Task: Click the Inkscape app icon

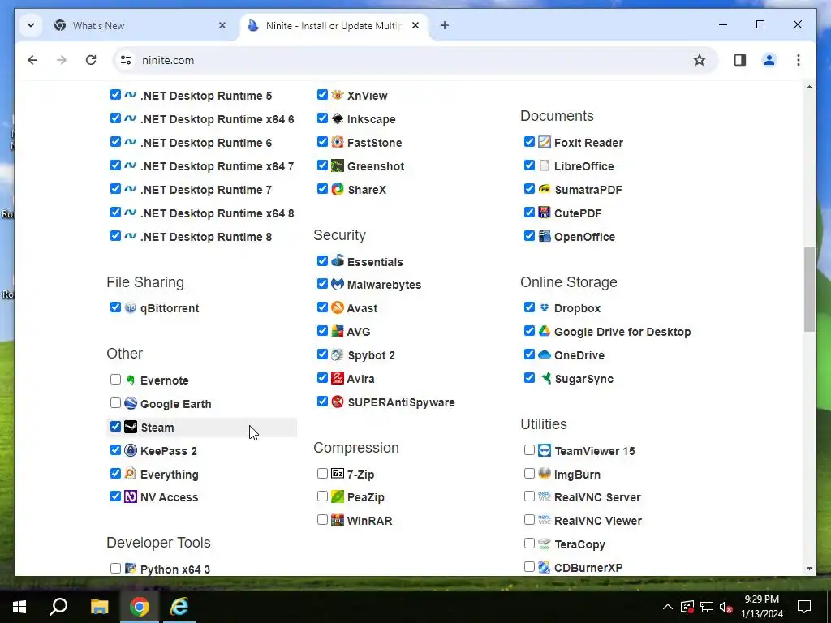Action: point(337,118)
